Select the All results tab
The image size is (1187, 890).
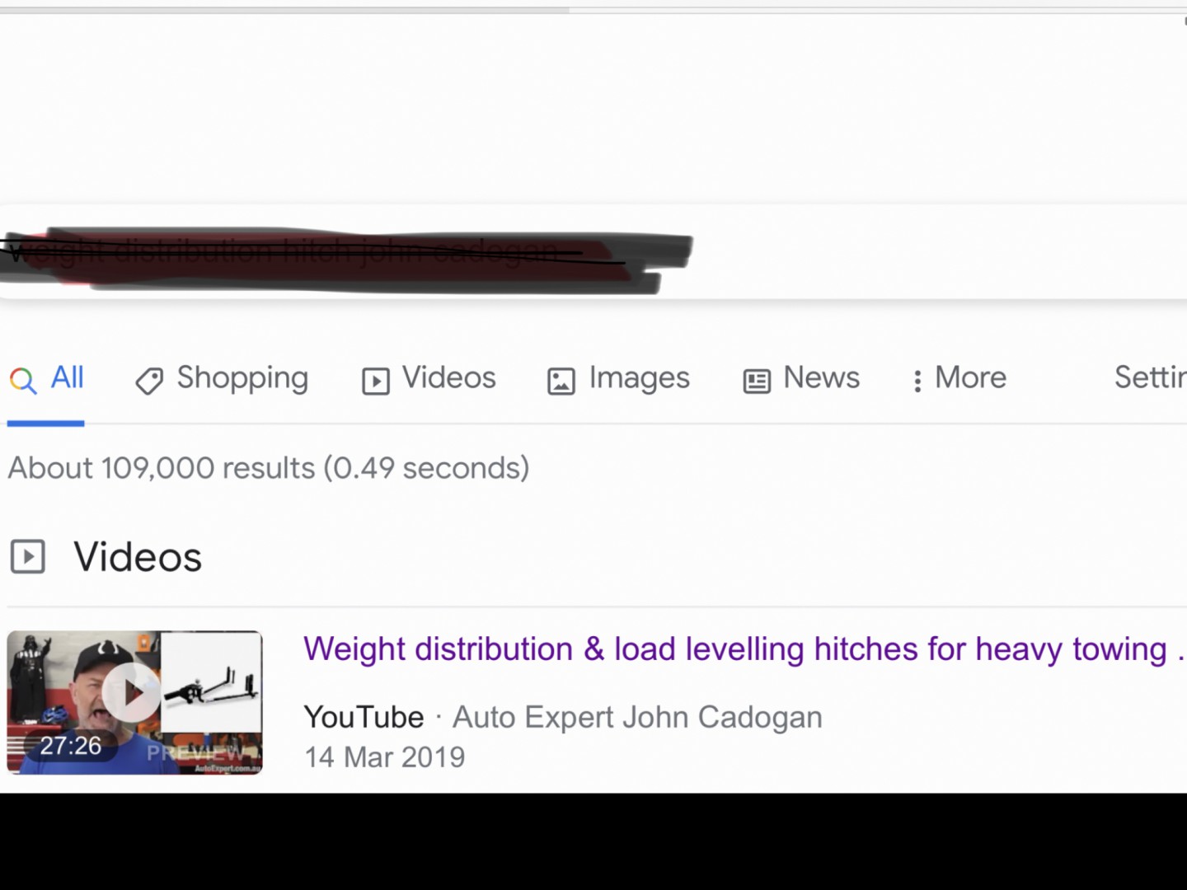[67, 378]
